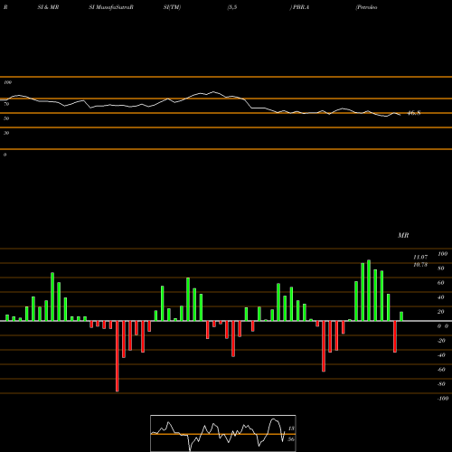The image size is (452, 452).
Task: Click the 'SI & MR' header text
Action: 48,7
